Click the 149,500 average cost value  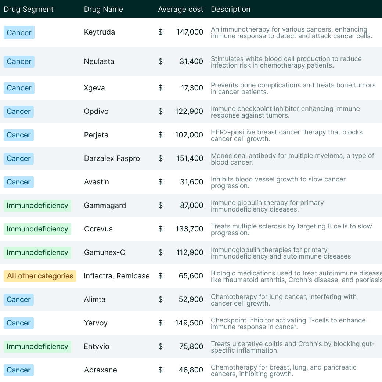189,323
